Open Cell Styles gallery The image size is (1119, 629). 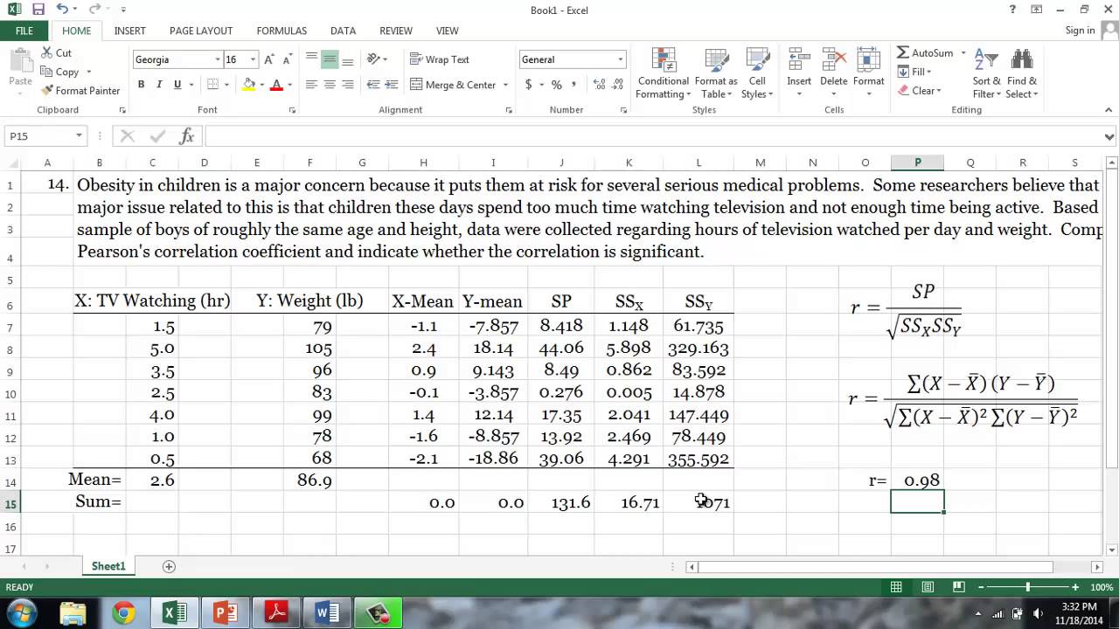757,73
